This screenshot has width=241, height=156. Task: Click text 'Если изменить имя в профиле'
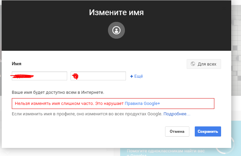(44, 114)
